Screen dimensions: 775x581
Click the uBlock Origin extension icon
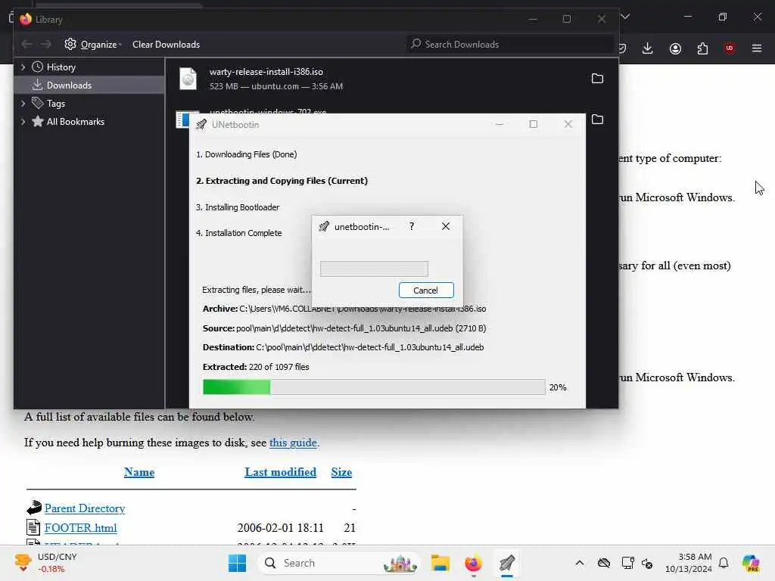click(730, 48)
